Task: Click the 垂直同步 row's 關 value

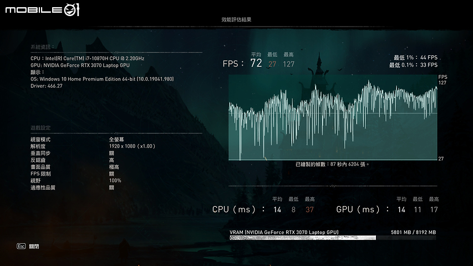Action: point(111,153)
